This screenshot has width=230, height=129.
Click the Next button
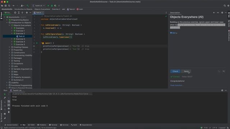click(186, 71)
